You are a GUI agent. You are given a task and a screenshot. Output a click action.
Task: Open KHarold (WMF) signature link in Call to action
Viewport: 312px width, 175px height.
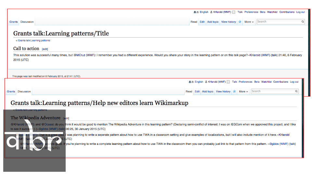click(260, 55)
